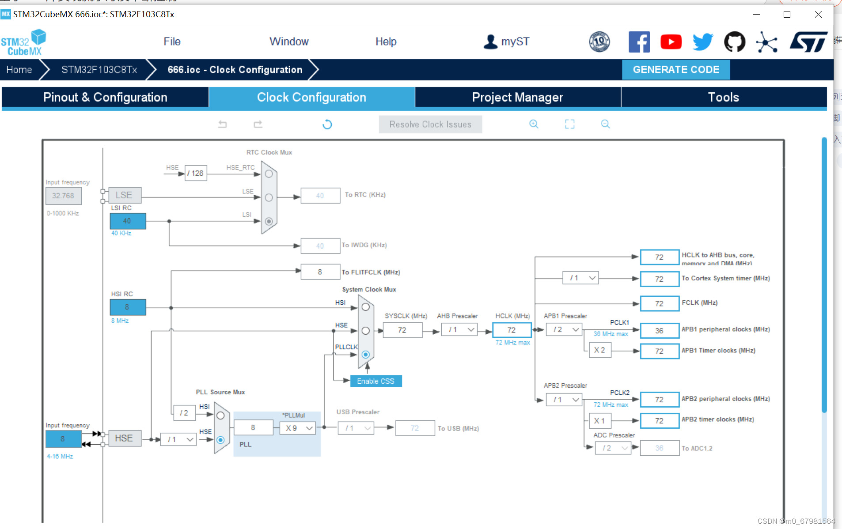Click the HSE /128 RTC divider box
The height and width of the screenshot is (529, 842).
pos(196,173)
